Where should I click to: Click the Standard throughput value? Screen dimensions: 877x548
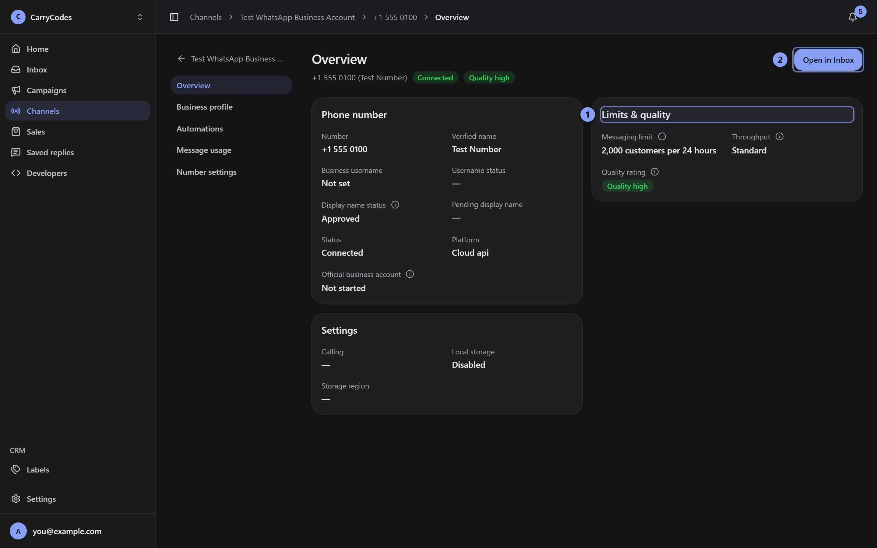749,150
